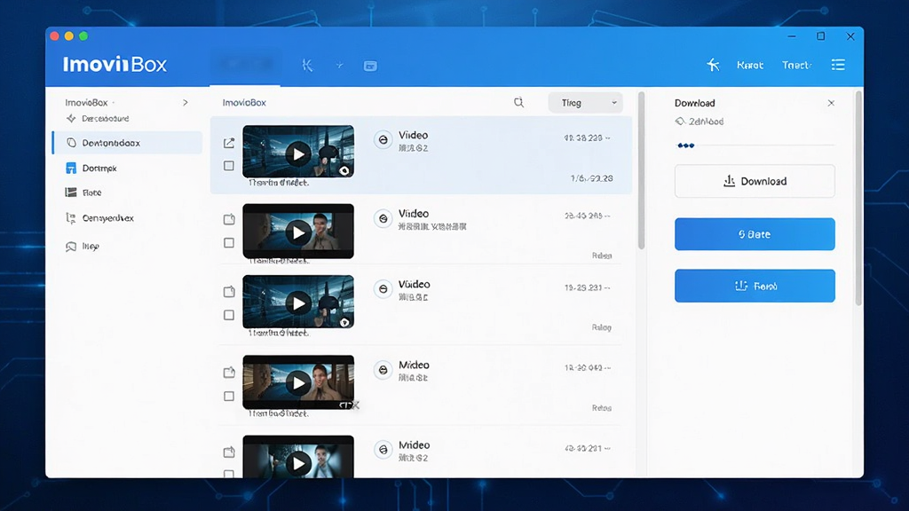Click the speech-bubble Iriep icon in the sidebar
The width and height of the screenshot is (909, 511).
pos(71,247)
